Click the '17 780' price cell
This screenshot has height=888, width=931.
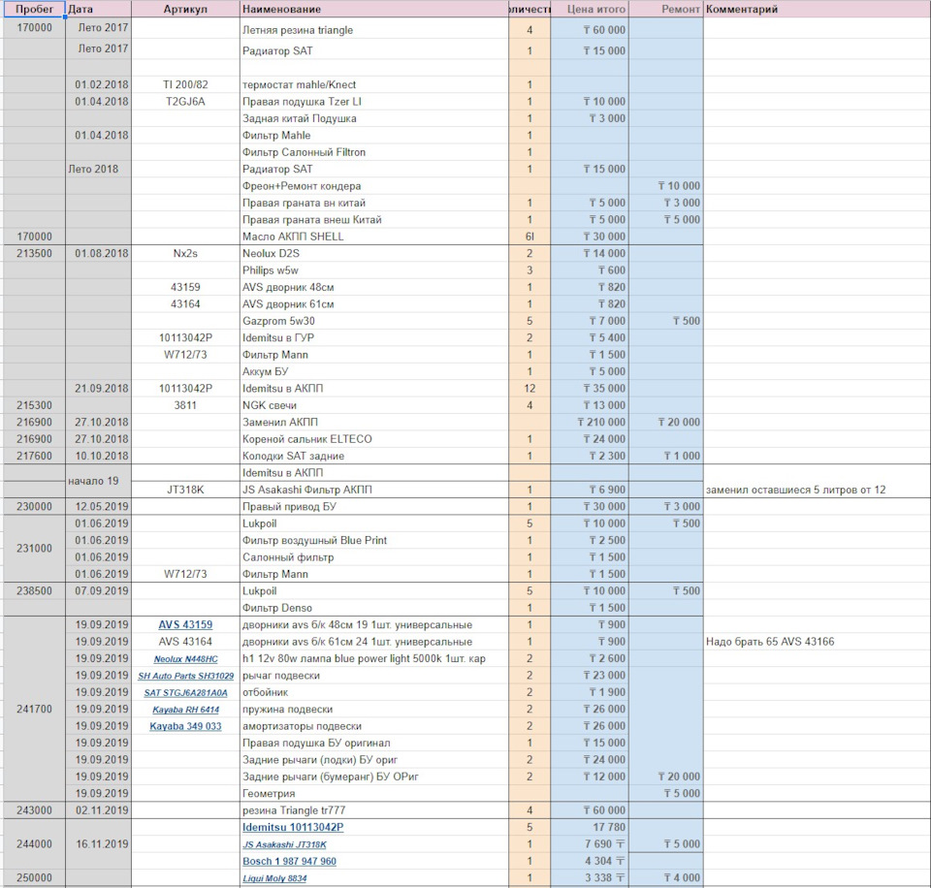(x=590, y=827)
